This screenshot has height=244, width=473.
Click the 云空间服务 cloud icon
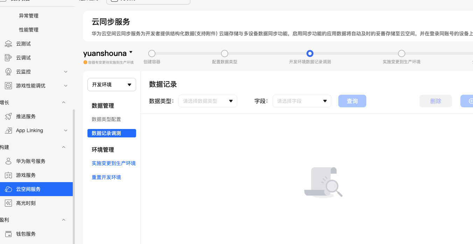(8, 189)
